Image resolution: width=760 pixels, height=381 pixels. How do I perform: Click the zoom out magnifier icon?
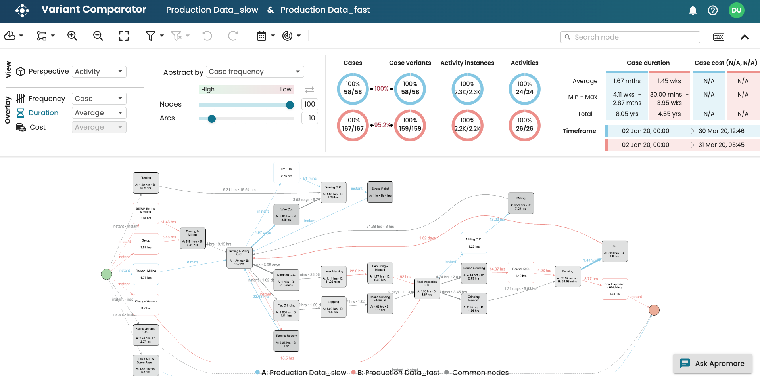coord(98,36)
